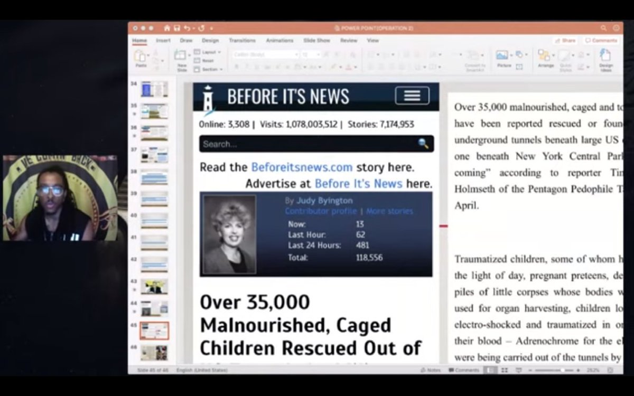
Task: Open search in the PowerPoint title bar
Action: point(603,28)
